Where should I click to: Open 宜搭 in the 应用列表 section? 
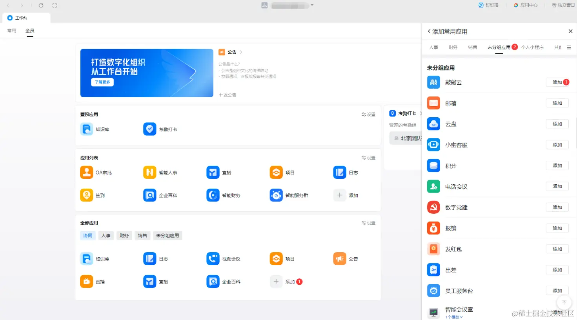click(219, 173)
